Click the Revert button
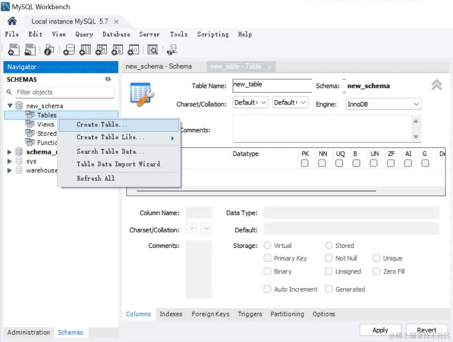453x342 pixels. pos(427,330)
